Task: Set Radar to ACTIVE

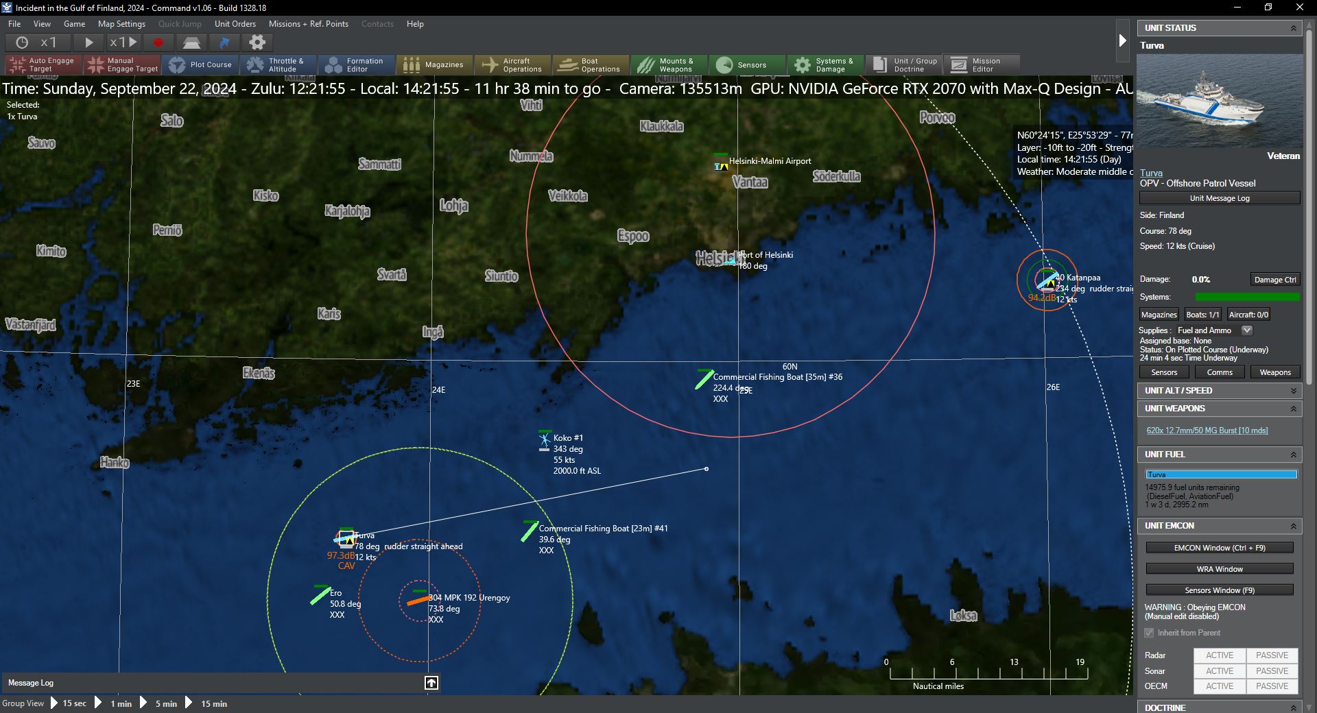Action: (1220, 655)
